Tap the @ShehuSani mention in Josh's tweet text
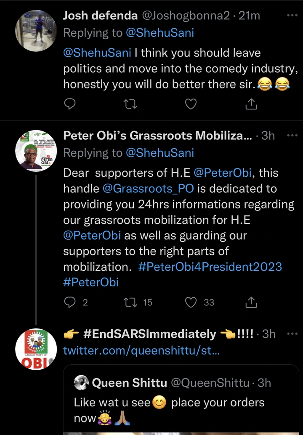This screenshot has width=303, height=435. pyautogui.click(x=97, y=53)
